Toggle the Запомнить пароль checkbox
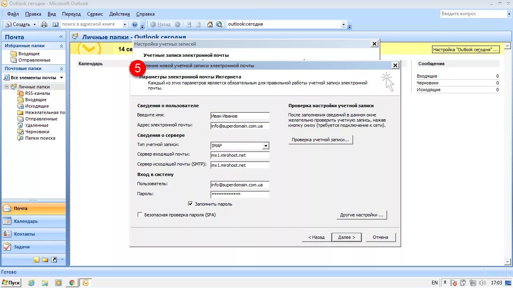Viewport: 513px width, 288px height. tap(190, 204)
